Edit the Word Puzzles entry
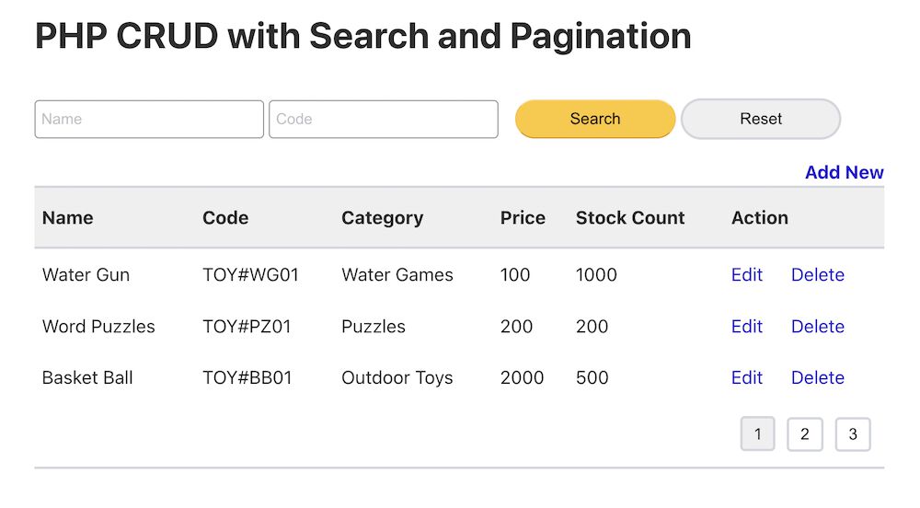This screenshot has width=920, height=508. (x=746, y=327)
